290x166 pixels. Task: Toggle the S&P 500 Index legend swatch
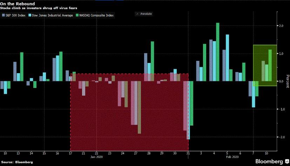[x=3, y=15]
